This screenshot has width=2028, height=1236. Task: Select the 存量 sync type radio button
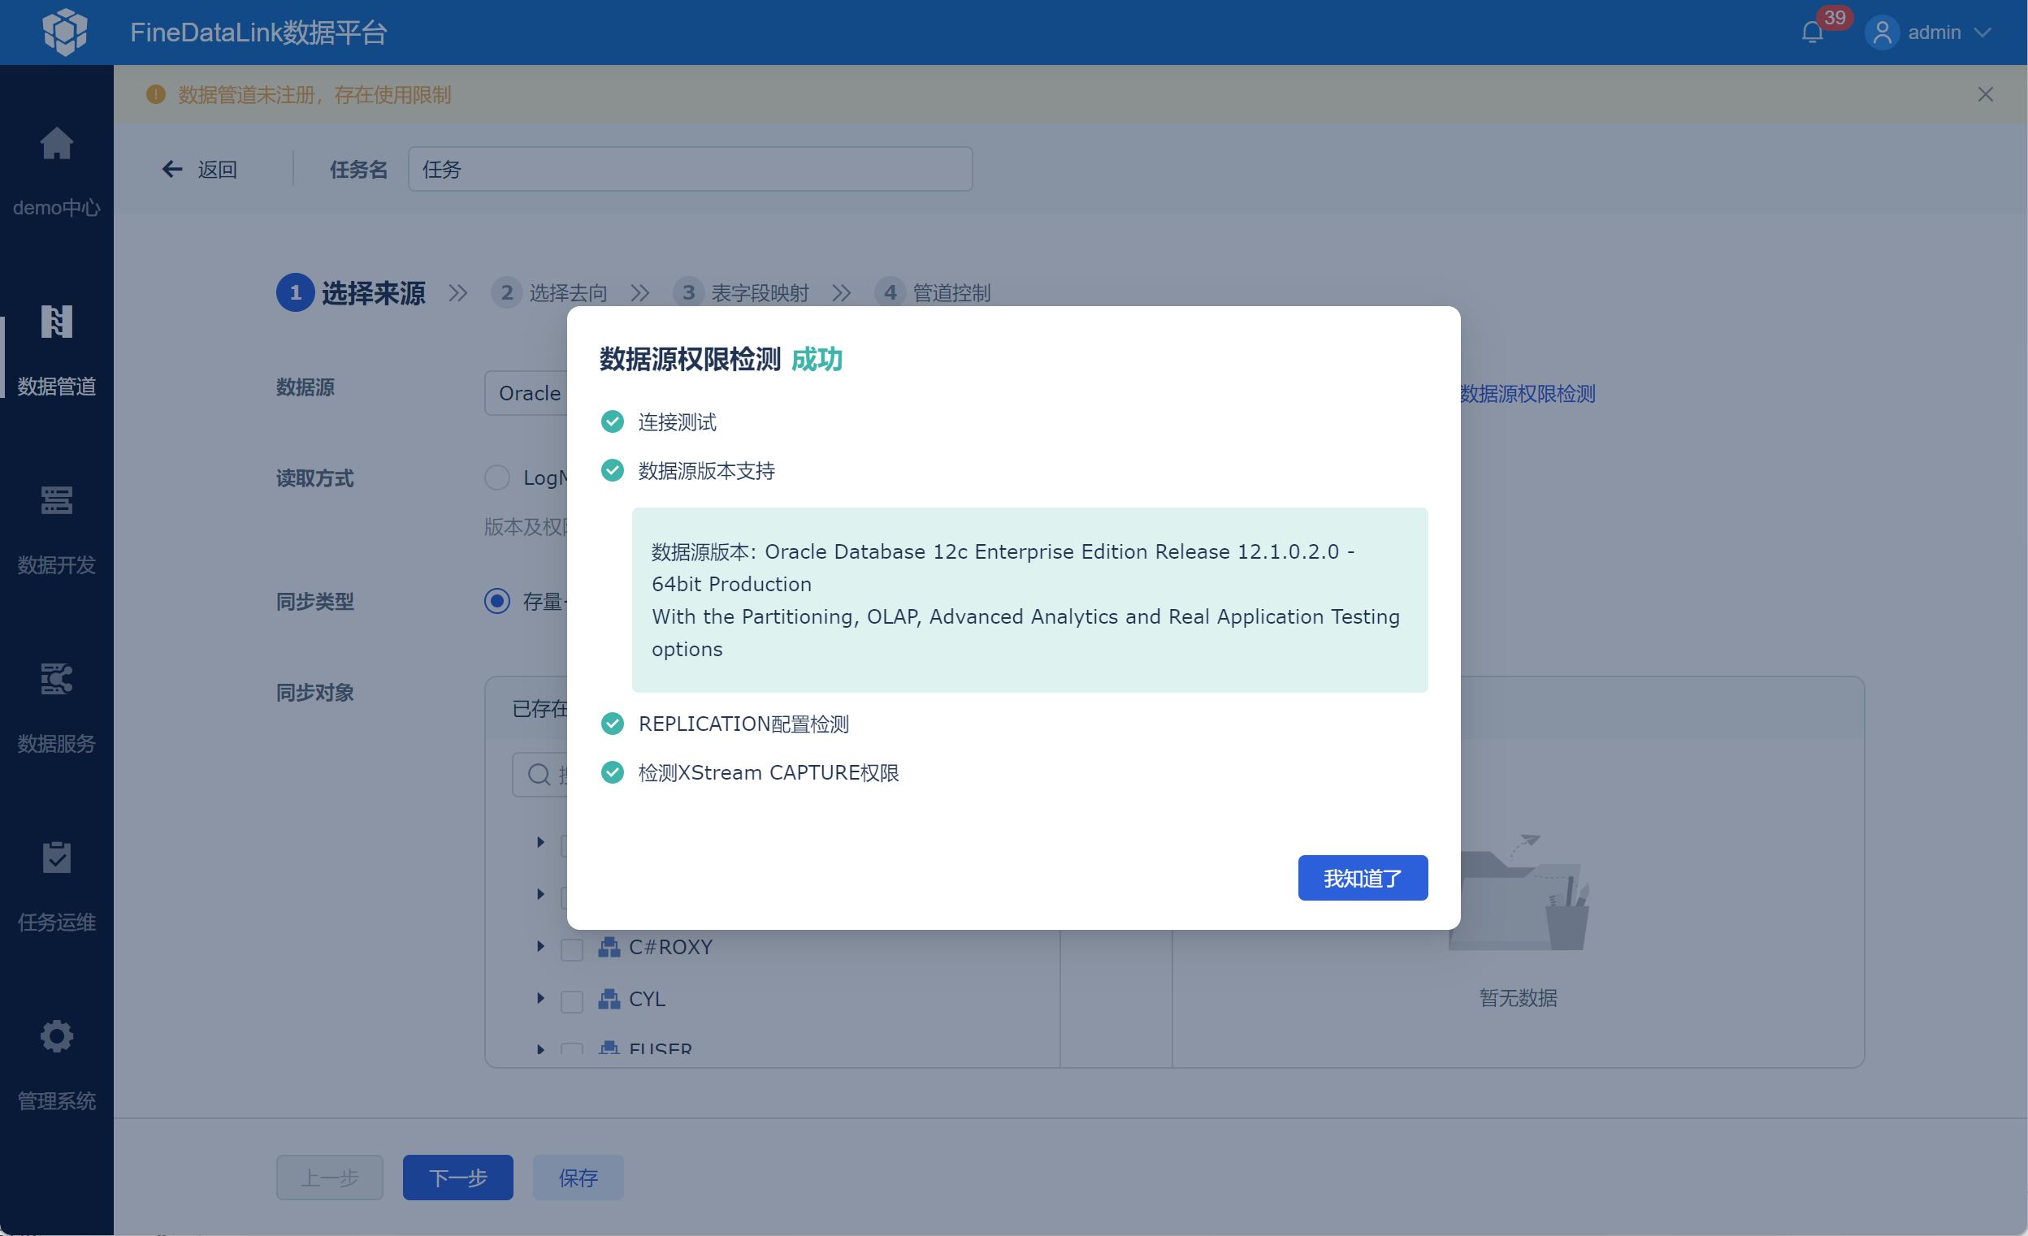pyautogui.click(x=497, y=602)
